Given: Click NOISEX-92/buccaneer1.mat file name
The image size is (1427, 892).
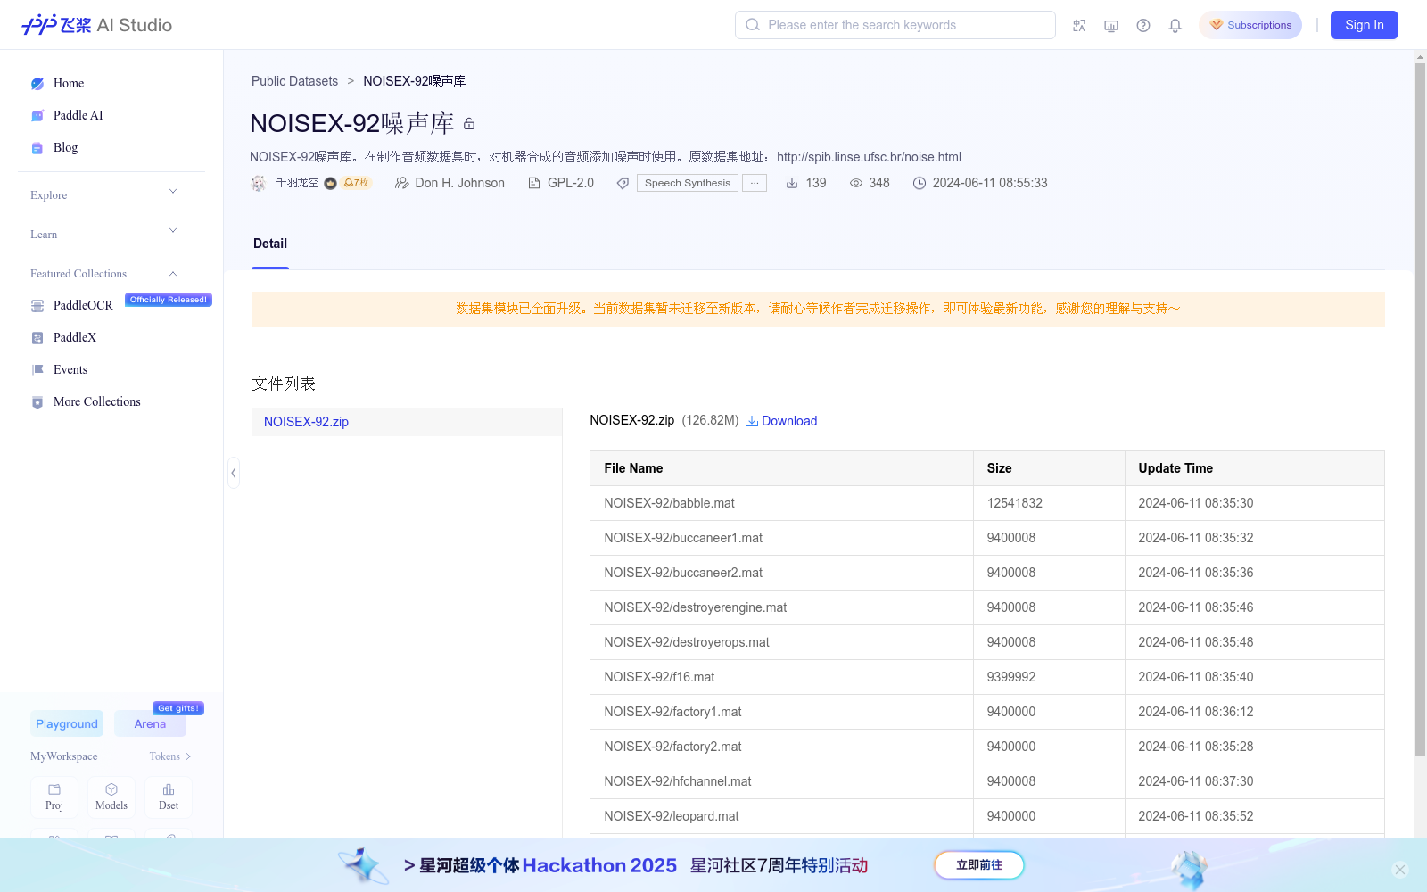Looking at the screenshot, I should coord(683,538).
